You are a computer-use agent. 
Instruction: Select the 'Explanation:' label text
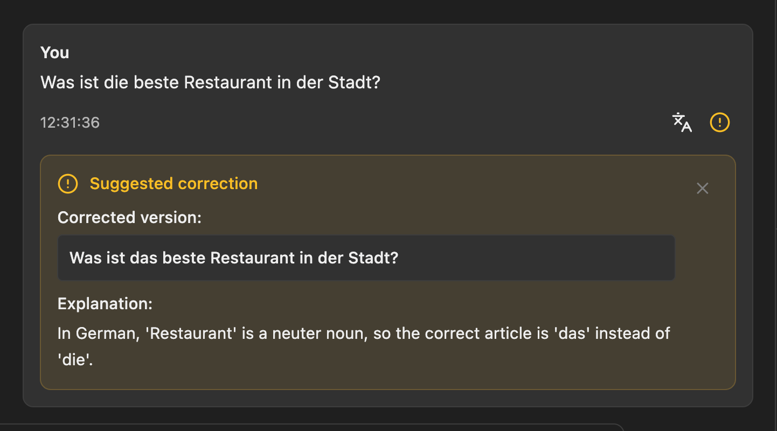tap(105, 304)
